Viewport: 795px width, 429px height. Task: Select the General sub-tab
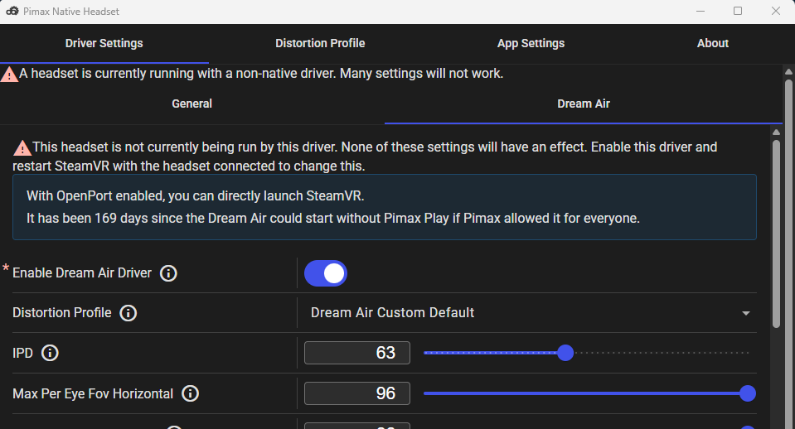191,104
